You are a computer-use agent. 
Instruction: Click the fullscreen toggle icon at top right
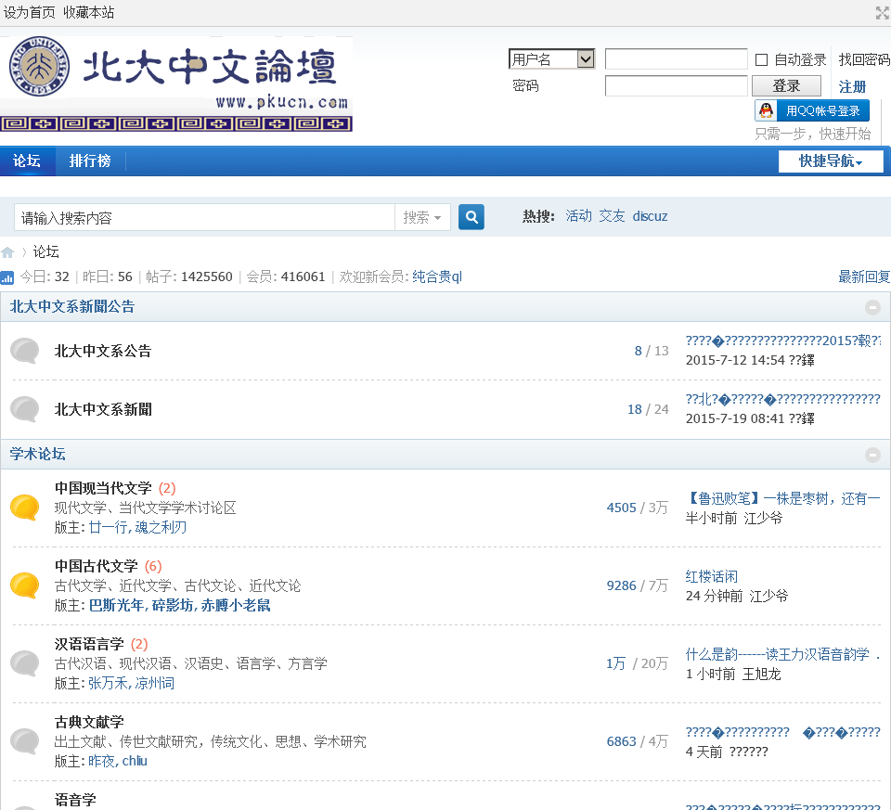pyautogui.click(x=882, y=12)
